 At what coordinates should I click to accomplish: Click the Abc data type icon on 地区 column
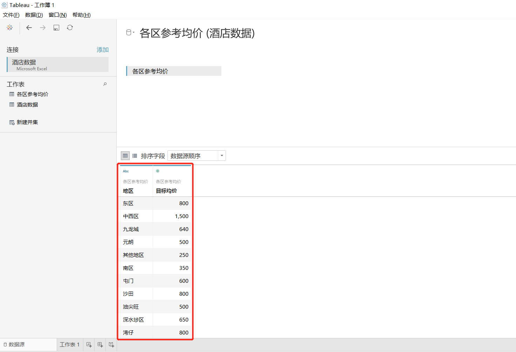(x=126, y=171)
